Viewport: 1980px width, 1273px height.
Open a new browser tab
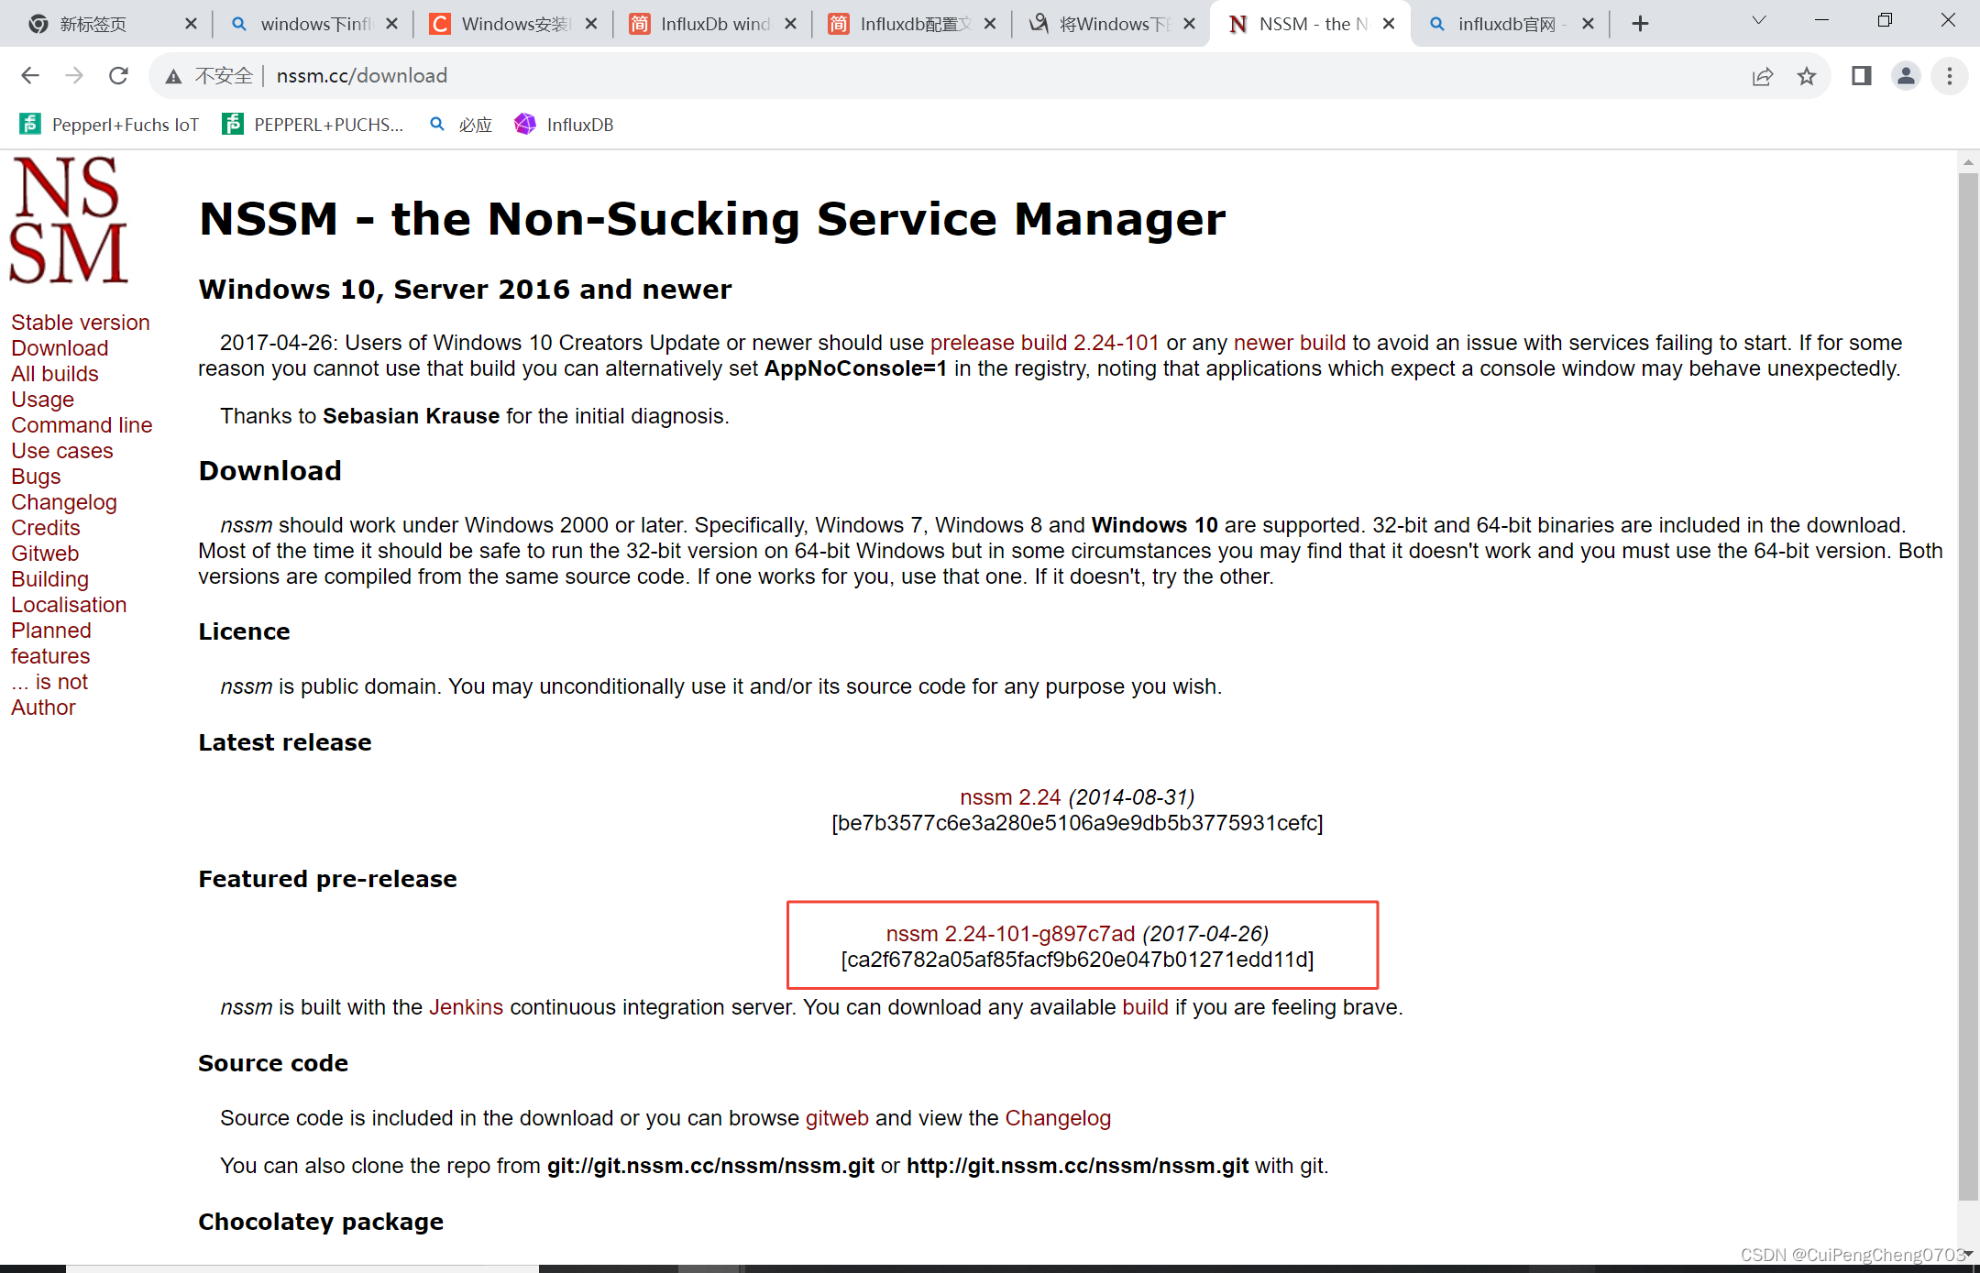[x=1641, y=24]
